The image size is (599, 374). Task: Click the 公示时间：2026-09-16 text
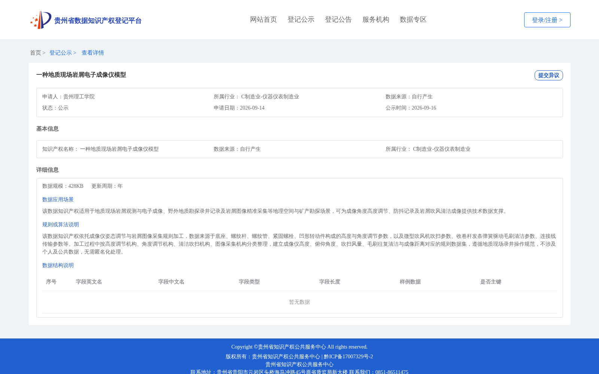411,108
